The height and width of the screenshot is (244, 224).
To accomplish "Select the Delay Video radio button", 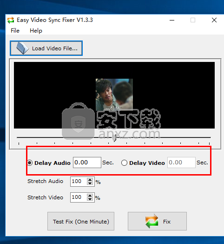I will [124, 163].
